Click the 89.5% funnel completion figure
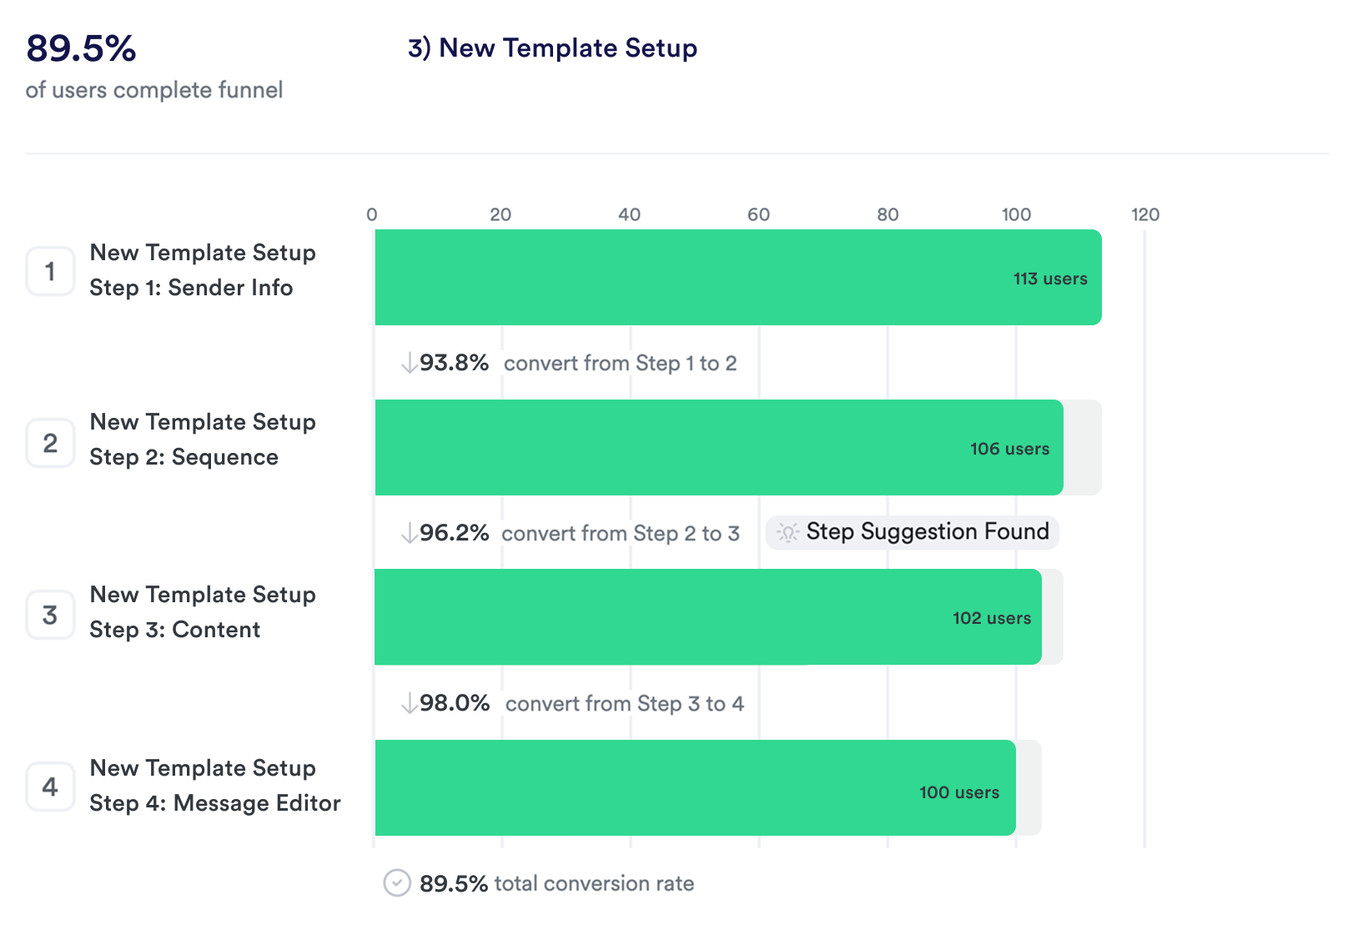 82,48
